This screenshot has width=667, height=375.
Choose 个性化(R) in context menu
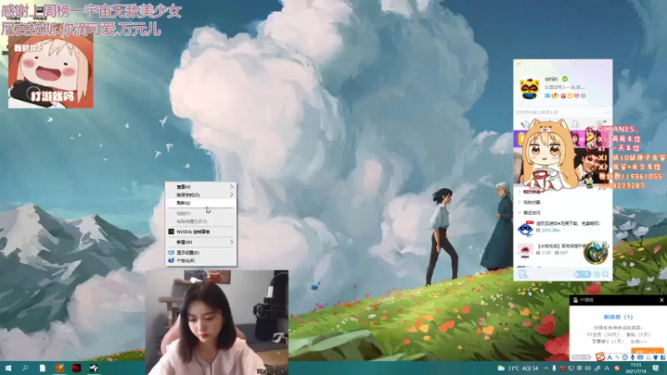[x=201, y=260]
